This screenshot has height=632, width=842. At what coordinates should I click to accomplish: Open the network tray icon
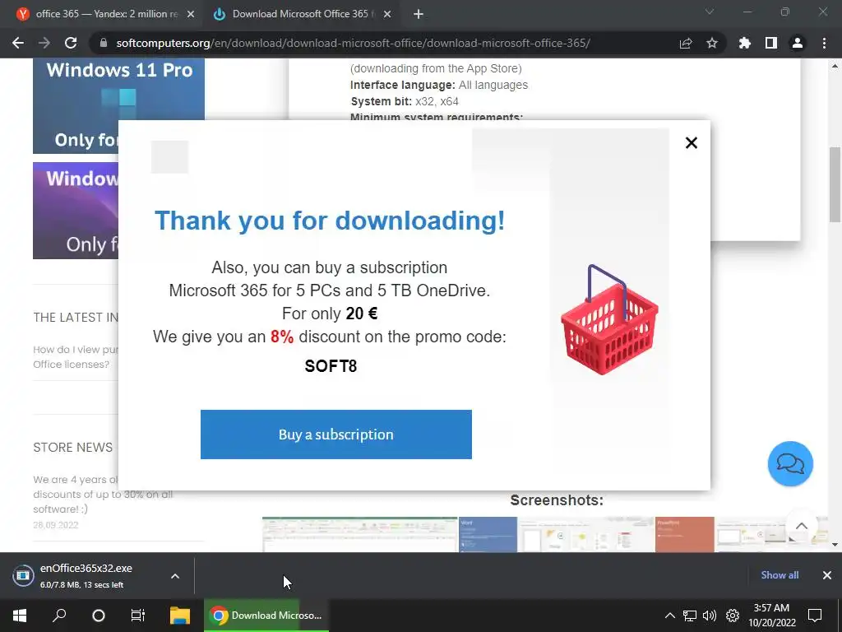[690, 616]
